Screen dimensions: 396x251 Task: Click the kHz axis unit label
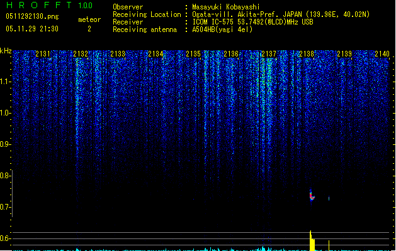(x=6, y=51)
